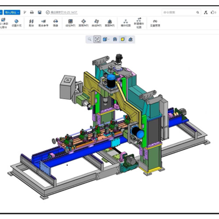Open the Mirror (镜像) binoculars-style tool
Viewport: 219px width, 219px height.
(x=56, y=23)
